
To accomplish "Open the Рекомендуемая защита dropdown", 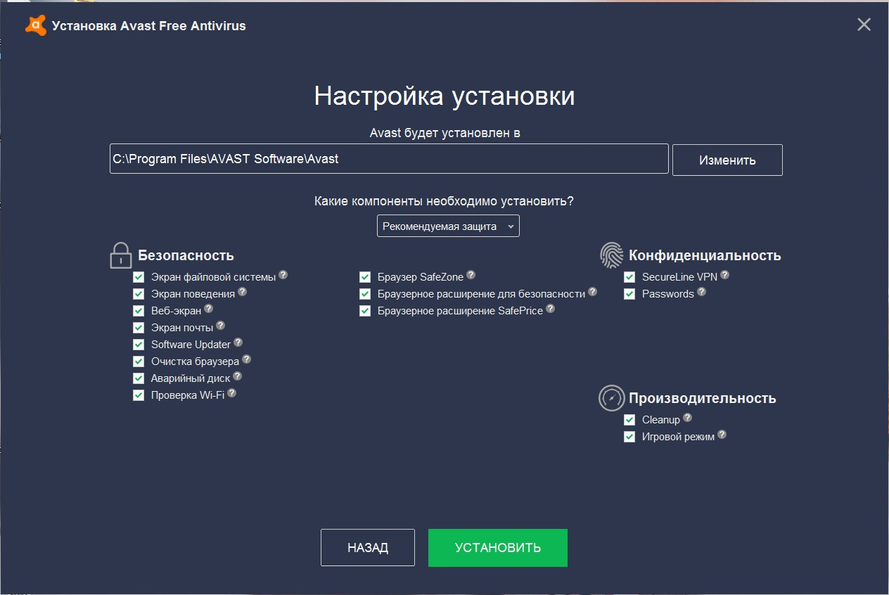I will click(448, 226).
